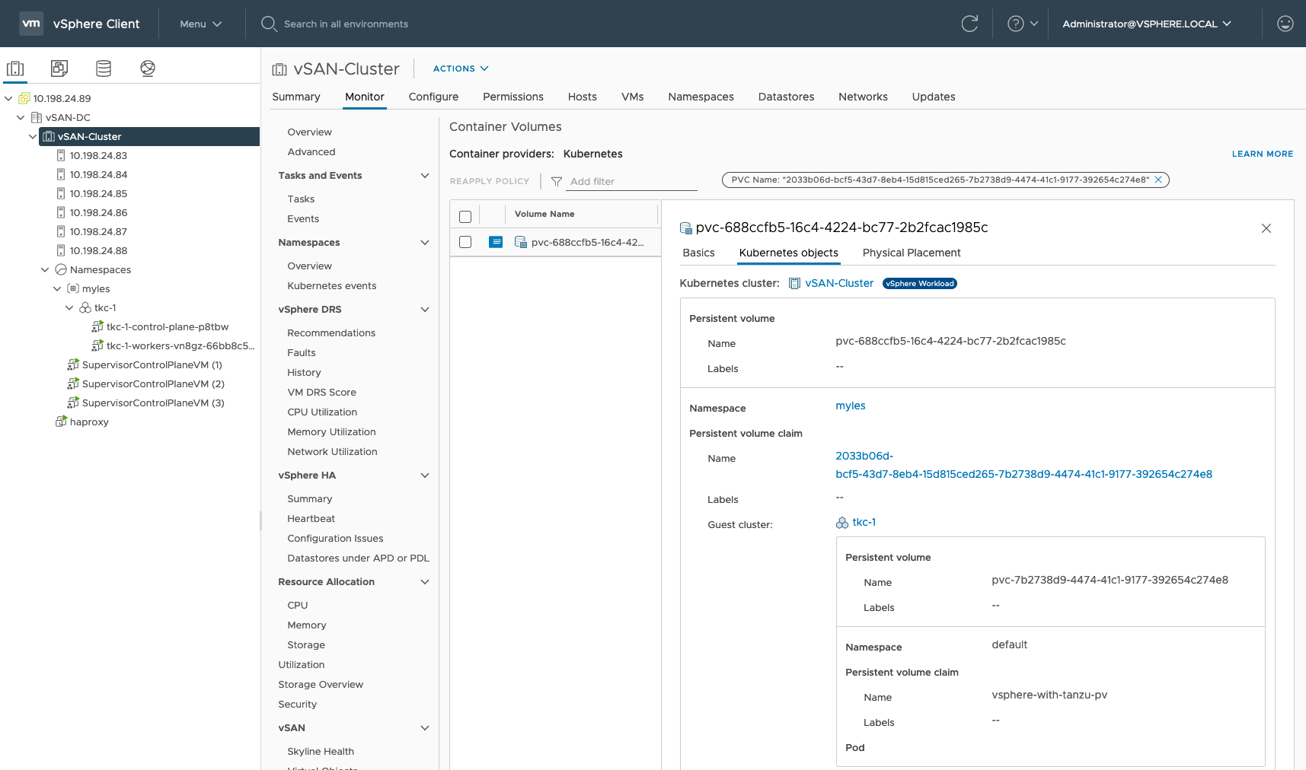Select host 10.198.24.88 in tree
The height and width of the screenshot is (770, 1306).
coord(98,250)
